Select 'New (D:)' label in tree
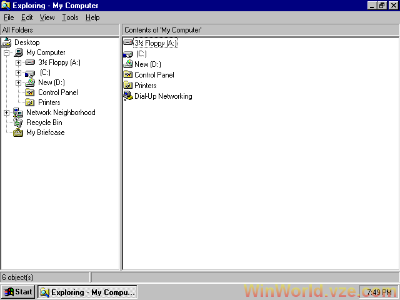The width and height of the screenshot is (400, 300). (x=51, y=82)
